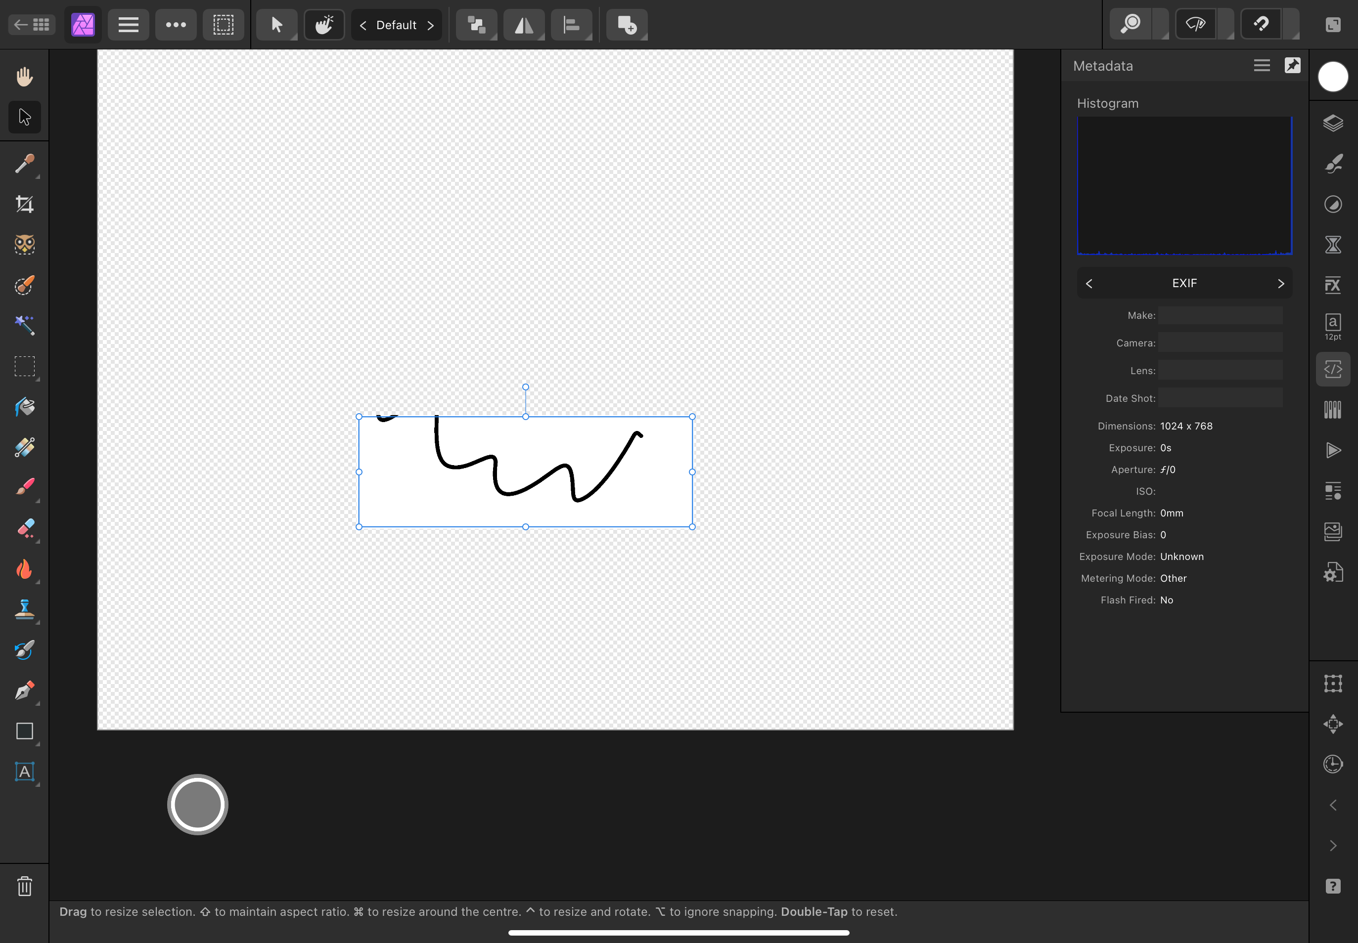Switch to previous metadata category before EXIF
Image resolution: width=1358 pixels, height=943 pixels.
tap(1089, 284)
